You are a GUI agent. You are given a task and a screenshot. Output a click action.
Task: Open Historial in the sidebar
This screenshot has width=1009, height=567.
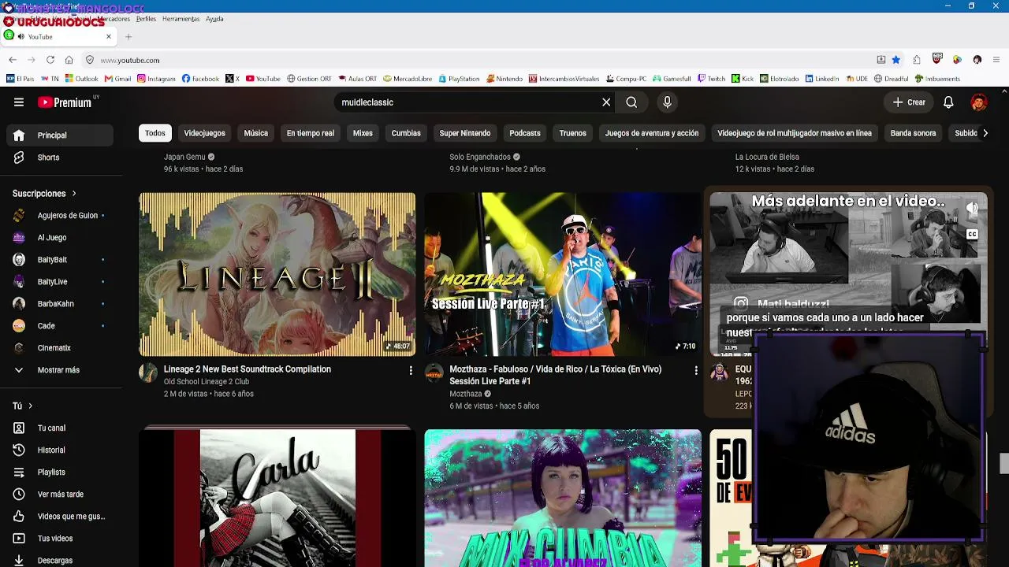click(60, 450)
